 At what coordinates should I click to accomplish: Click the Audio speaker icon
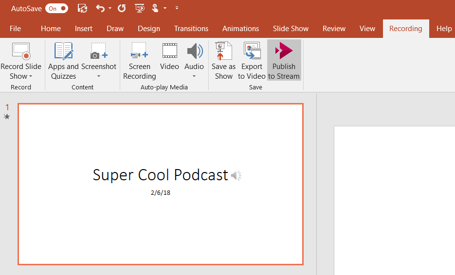(x=195, y=51)
